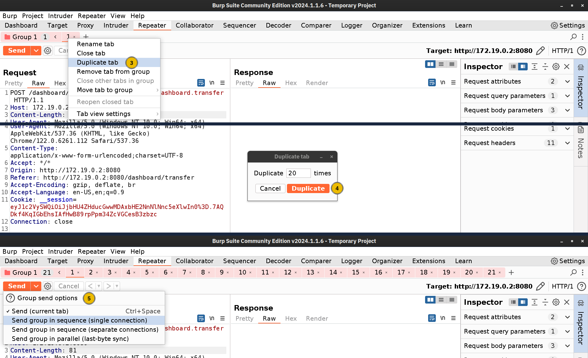Select the checked Send (current tab) option

point(40,311)
